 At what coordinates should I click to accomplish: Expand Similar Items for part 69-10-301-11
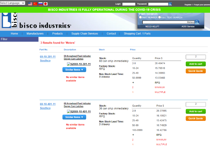[x=74, y=70]
